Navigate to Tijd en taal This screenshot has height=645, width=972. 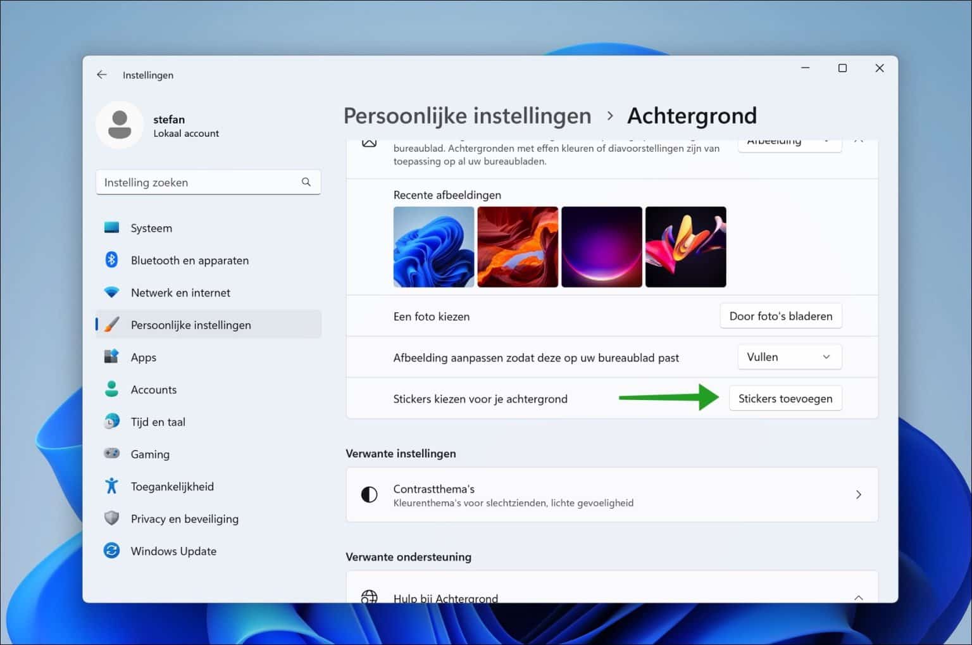pos(158,422)
